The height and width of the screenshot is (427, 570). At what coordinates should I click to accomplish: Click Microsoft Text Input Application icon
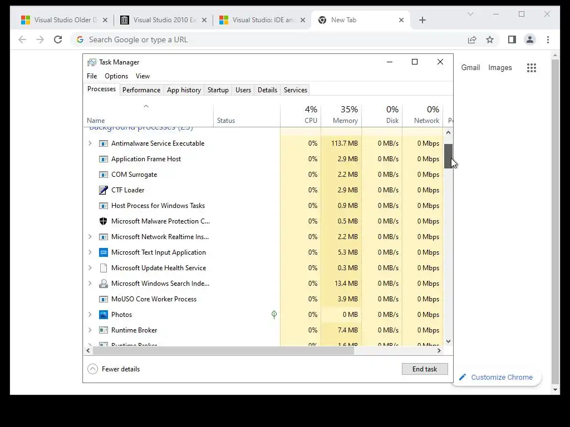point(103,252)
